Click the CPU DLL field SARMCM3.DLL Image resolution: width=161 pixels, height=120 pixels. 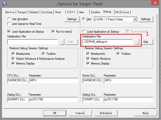click(x=18, y=81)
